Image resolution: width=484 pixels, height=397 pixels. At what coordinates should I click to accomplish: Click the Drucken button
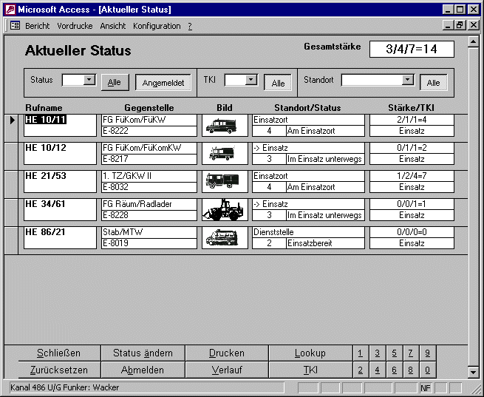[227, 353]
